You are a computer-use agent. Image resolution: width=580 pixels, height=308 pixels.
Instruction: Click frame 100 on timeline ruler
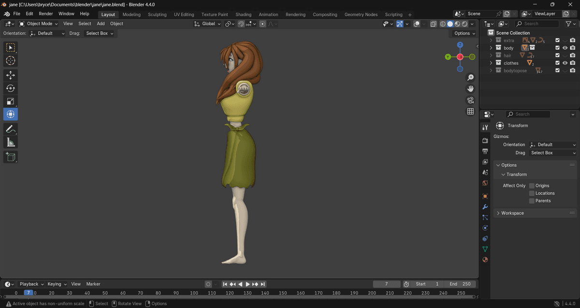click(x=194, y=293)
